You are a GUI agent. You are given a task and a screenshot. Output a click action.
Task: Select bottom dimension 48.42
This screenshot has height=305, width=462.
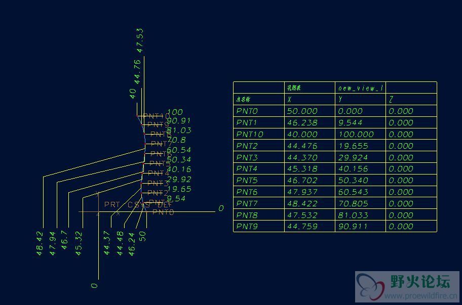(x=40, y=243)
